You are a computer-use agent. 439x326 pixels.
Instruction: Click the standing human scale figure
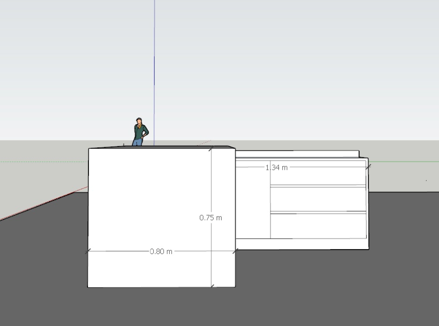(x=139, y=132)
